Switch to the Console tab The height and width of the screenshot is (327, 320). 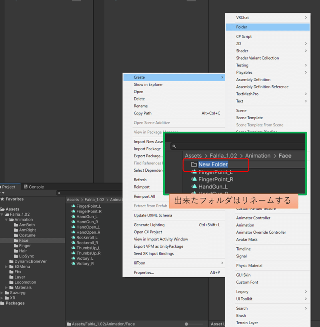(x=34, y=187)
